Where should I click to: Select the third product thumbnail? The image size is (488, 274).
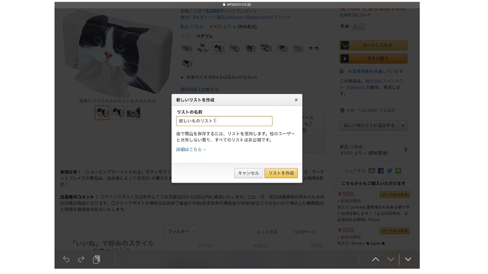point(133,113)
